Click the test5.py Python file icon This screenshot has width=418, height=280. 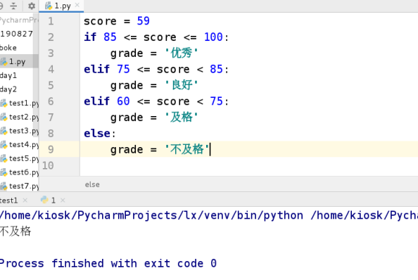4,159
